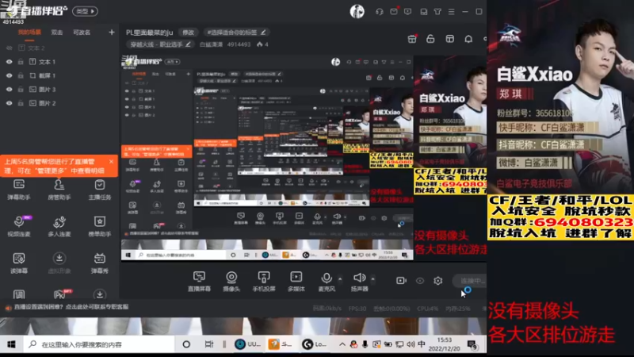Select the 图片 3 source row

point(59,90)
